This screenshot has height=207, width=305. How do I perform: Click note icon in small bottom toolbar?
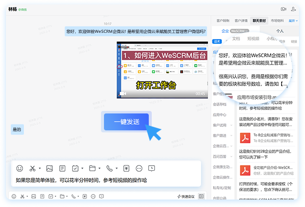coord(42,197)
